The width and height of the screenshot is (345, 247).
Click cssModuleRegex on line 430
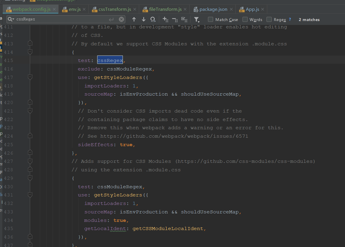120,187
